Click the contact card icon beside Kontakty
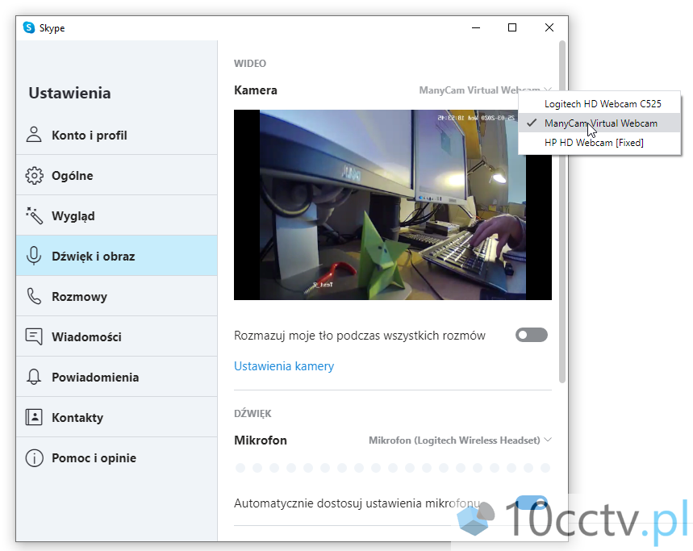 [34, 417]
